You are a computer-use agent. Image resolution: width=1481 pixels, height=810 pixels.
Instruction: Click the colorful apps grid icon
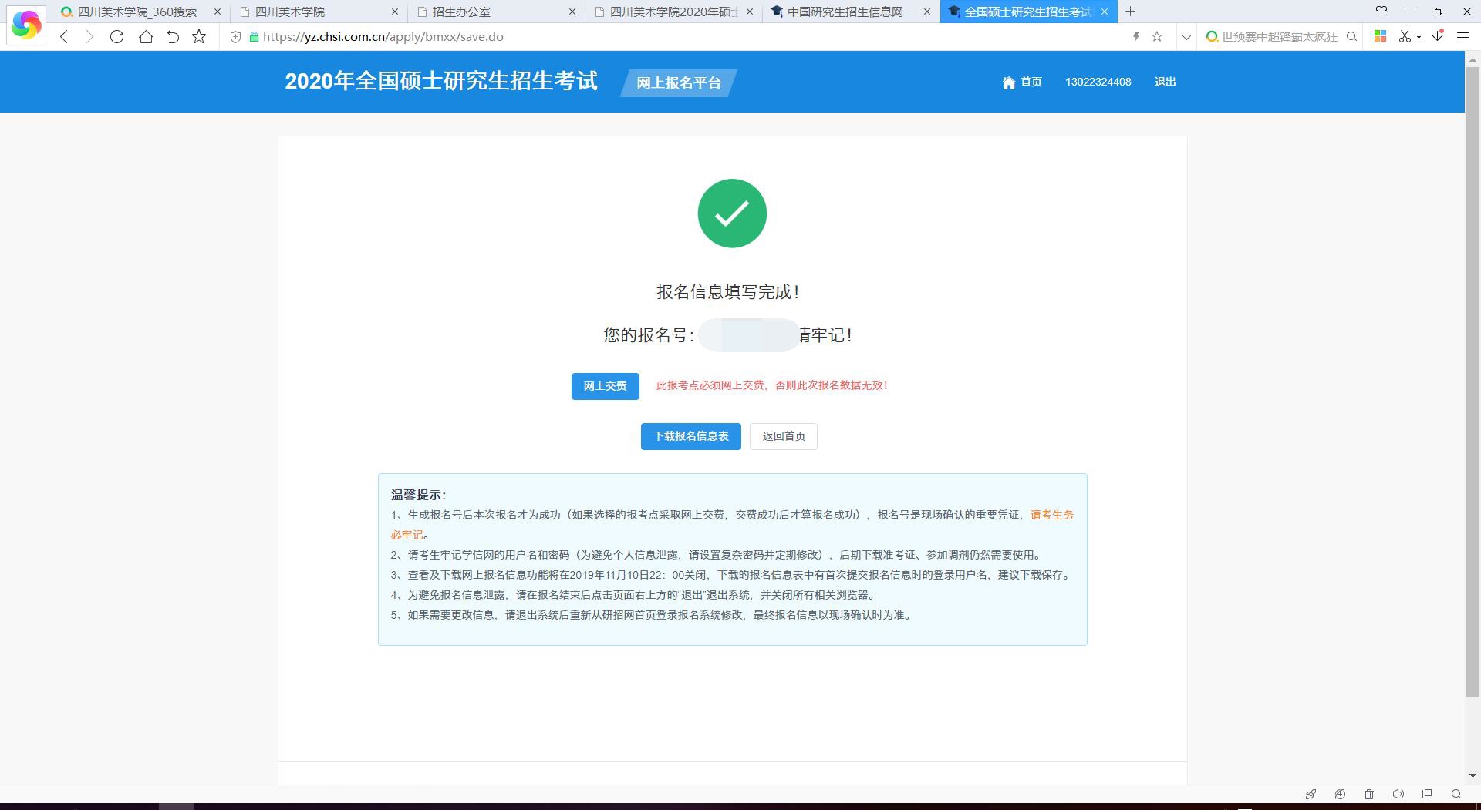[1381, 36]
